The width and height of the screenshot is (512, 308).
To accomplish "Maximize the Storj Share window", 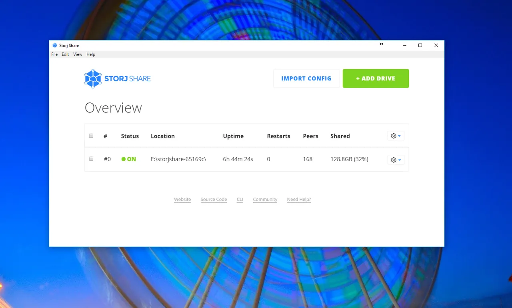I will pyautogui.click(x=420, y=46).
